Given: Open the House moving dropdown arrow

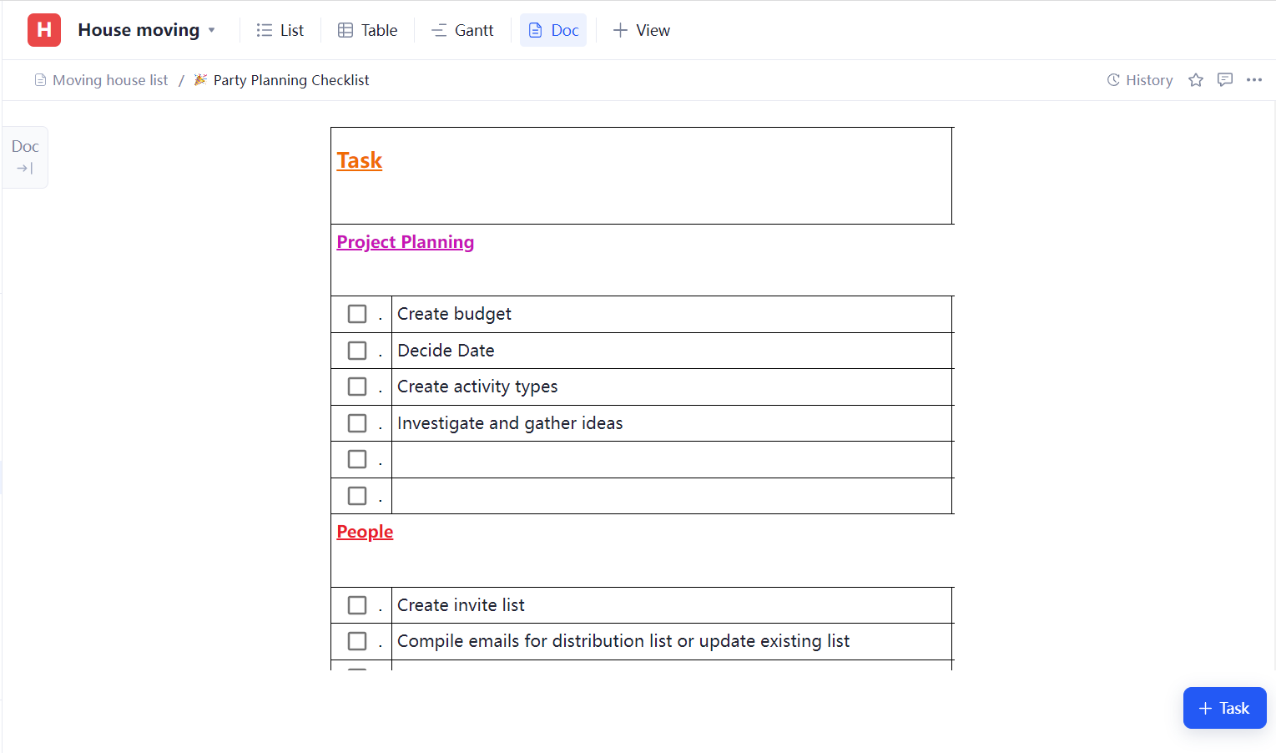Looking at the screenshot, I should point(212,30).
